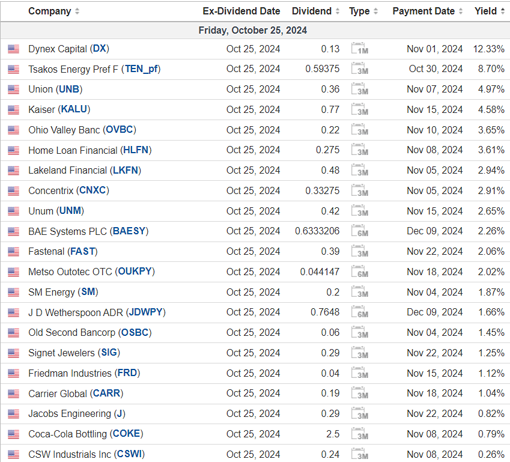Open the Tsakos Energy Pref F link
This screenshot has height=462, width=510.
(94, 69)
